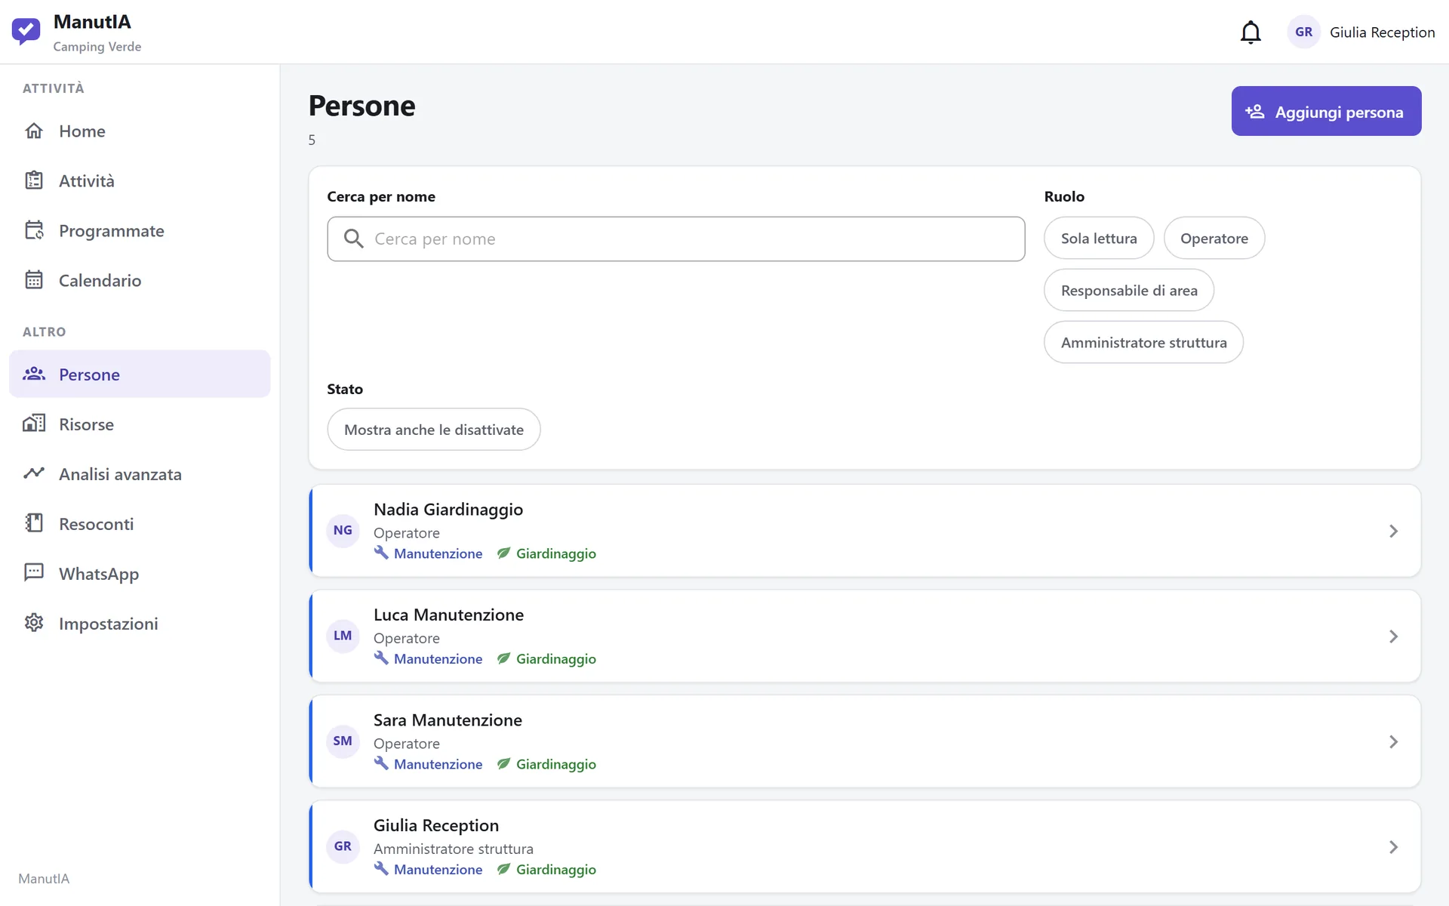Open the Persone menu item
The image size is (1449, 906).
140,374
